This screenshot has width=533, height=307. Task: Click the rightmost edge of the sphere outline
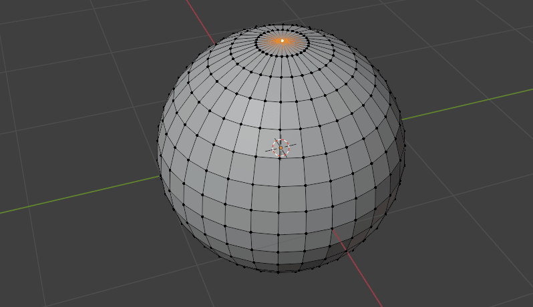coord(404,143)
